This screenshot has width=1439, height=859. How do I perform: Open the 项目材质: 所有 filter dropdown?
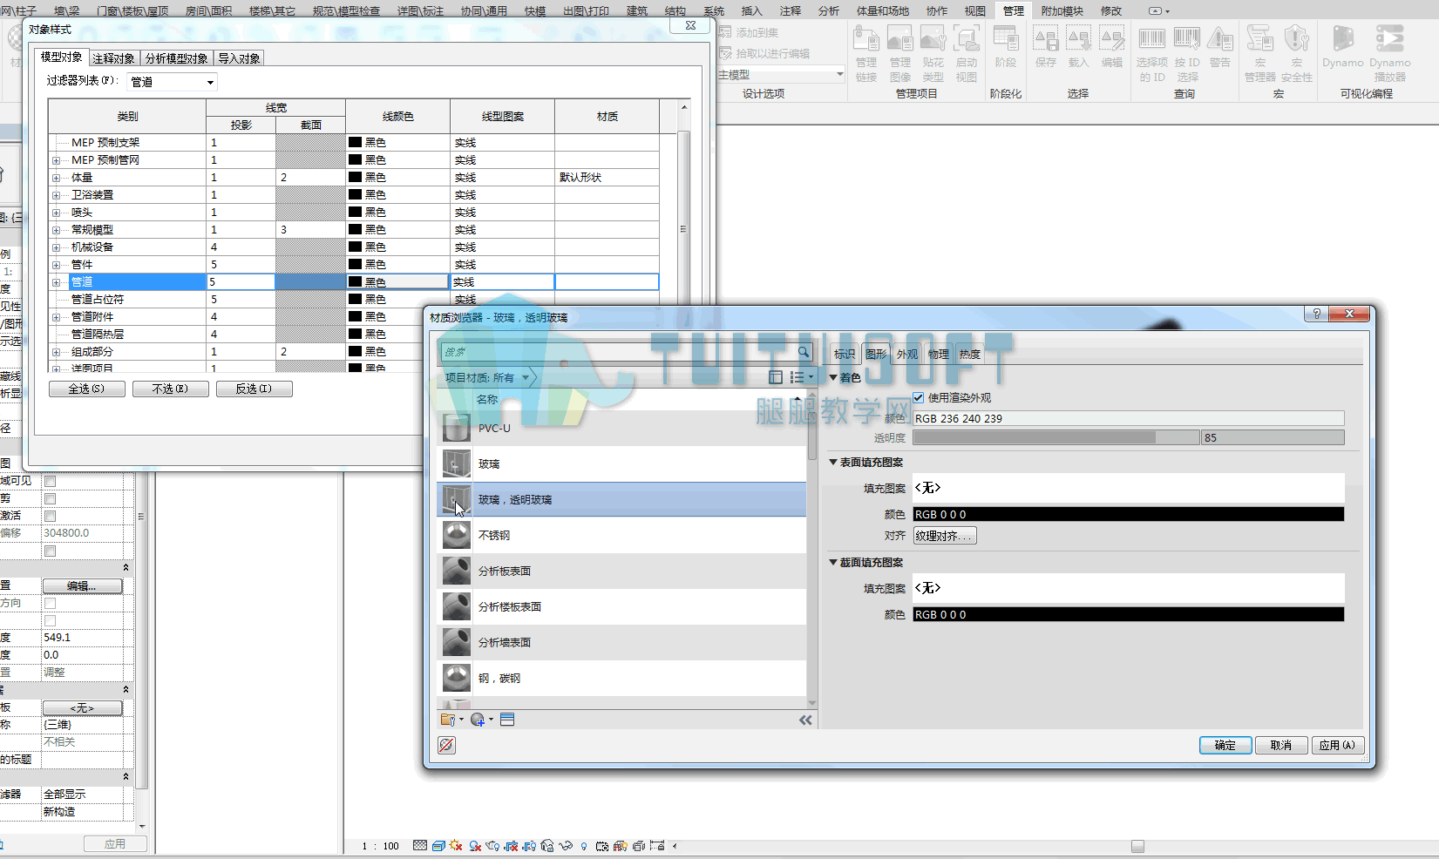(x=487, y=377)
